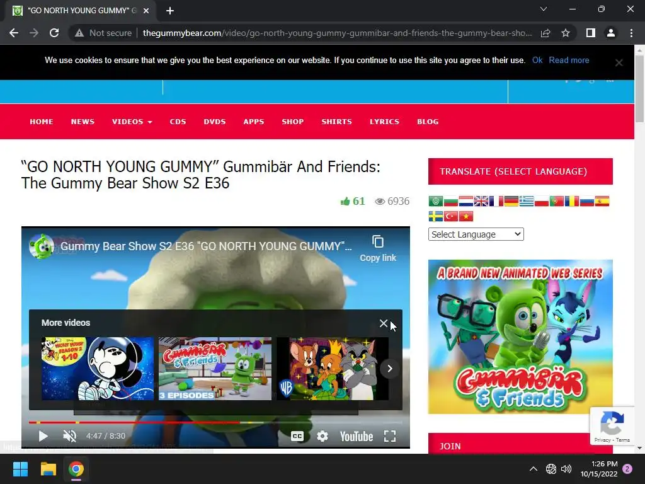645x484 pixels.
Task: Click the Gummibär & Friends web series banner
Action: point(520,337)
